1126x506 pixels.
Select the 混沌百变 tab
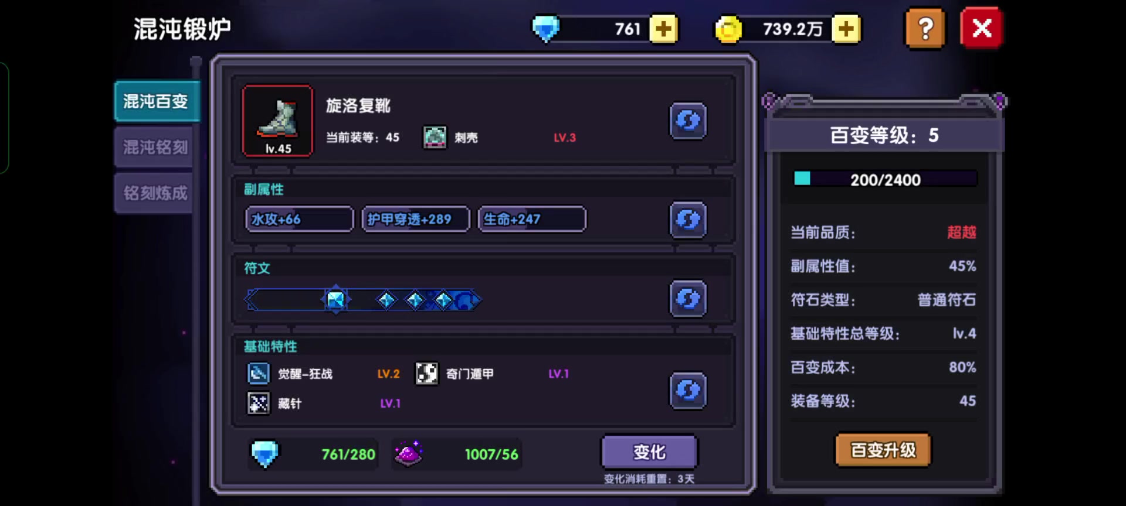click(x=156, y=101)
